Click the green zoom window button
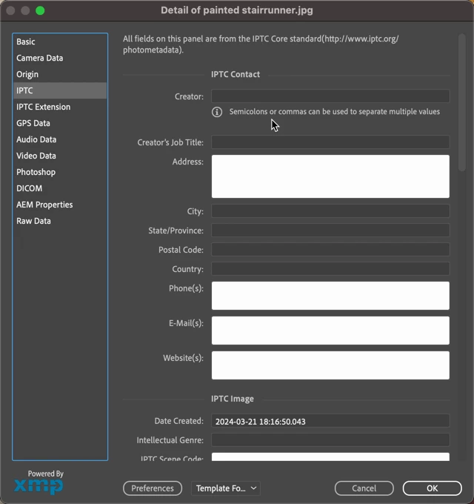The width and height of the screenshot is (474, 504). (x=40, y=10)
